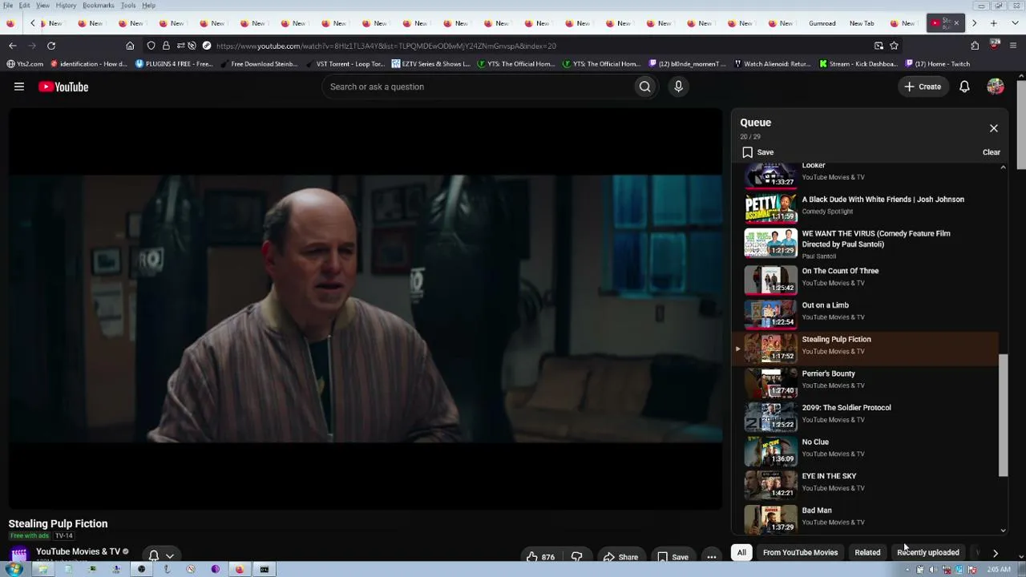Open the YouTube guide hamburger menu

(19, 87)
